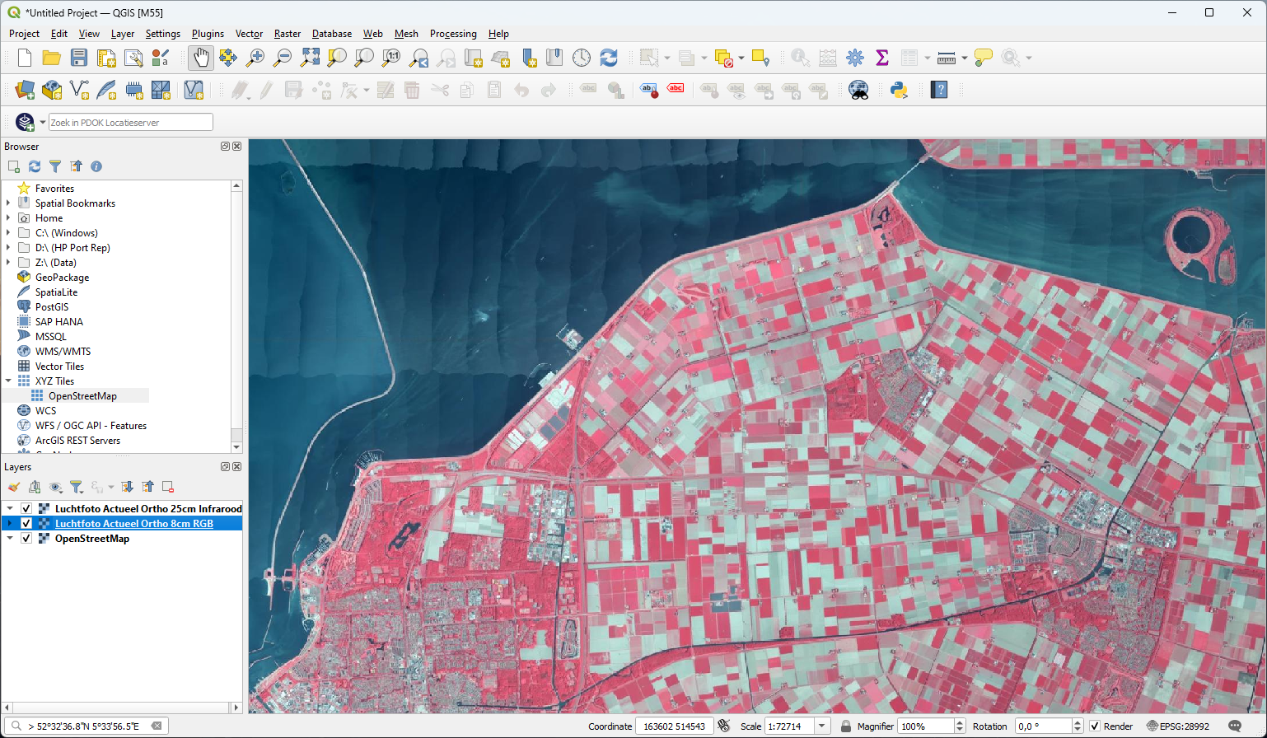The height and width of the screenshot is (738, 1267).
Task: Launch the MetaSearch catalog tool
Action: coord(858,89)
